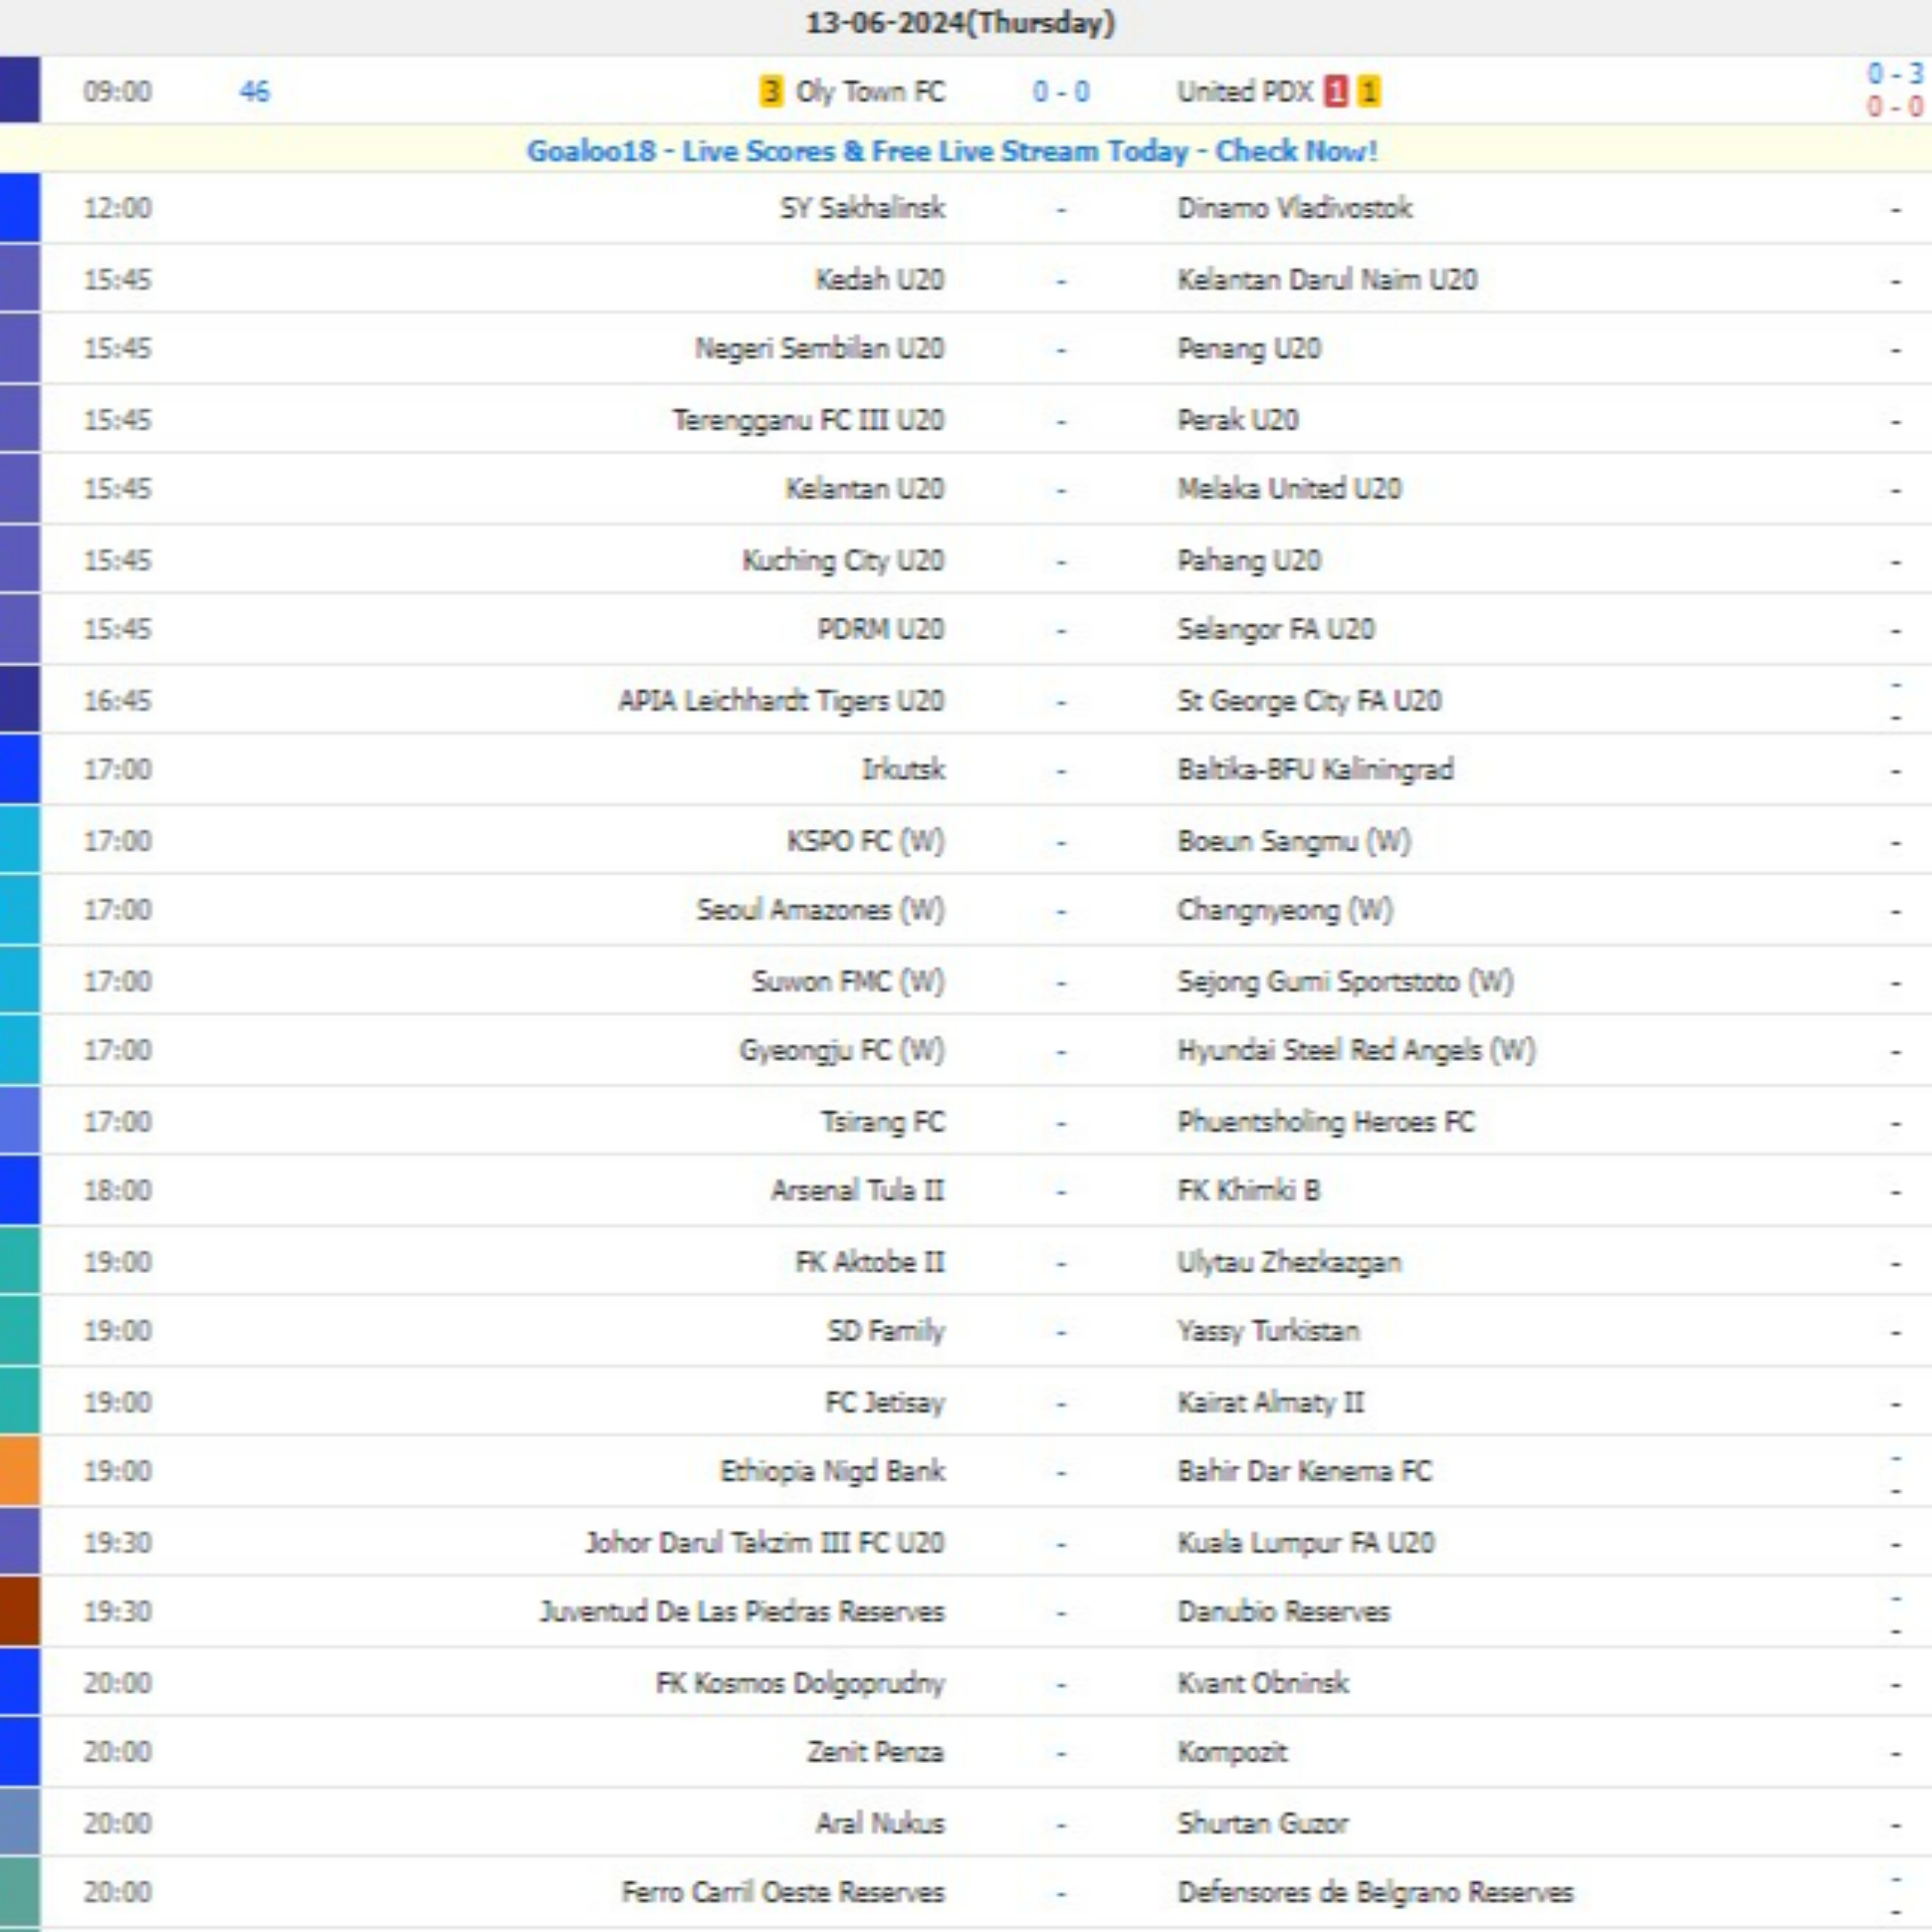Click the 13-06-2024(Thursday) date header

pyautogui.click(x=960, y=23)
